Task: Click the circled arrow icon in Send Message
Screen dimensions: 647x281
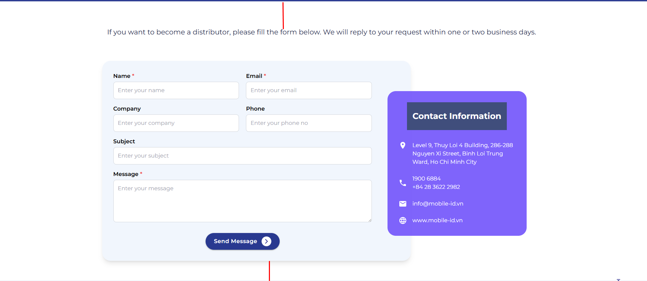Action: click(x=266, y=241)
